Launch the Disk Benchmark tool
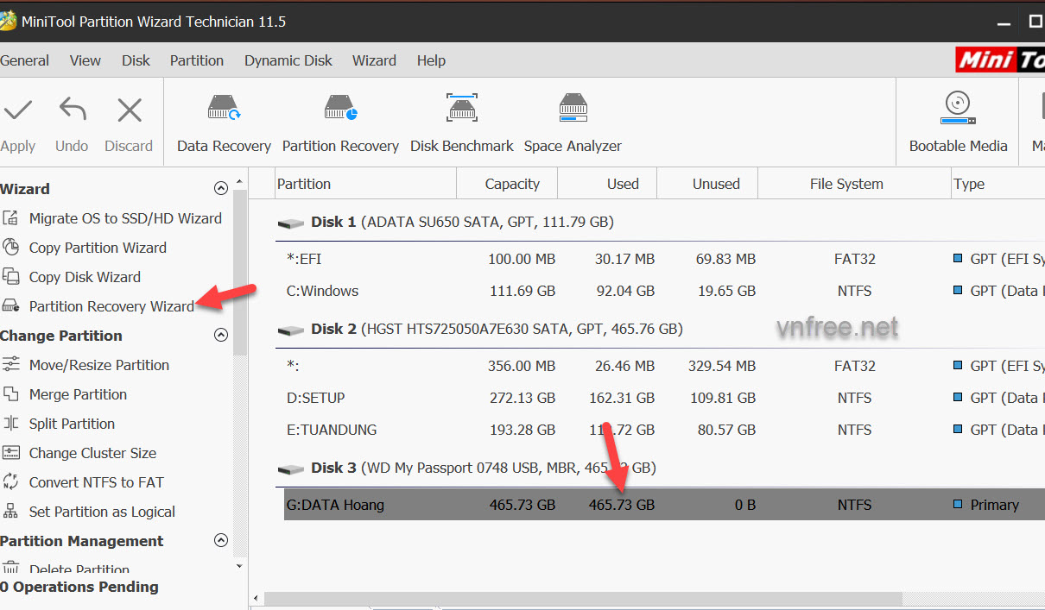 pyautogui.click(x=462, y=110)
